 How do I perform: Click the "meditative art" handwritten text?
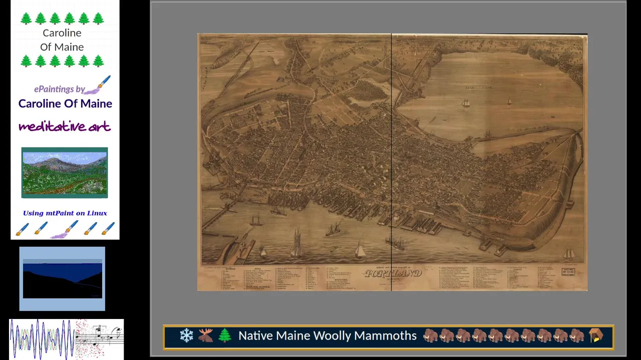(x=65, y=126)
